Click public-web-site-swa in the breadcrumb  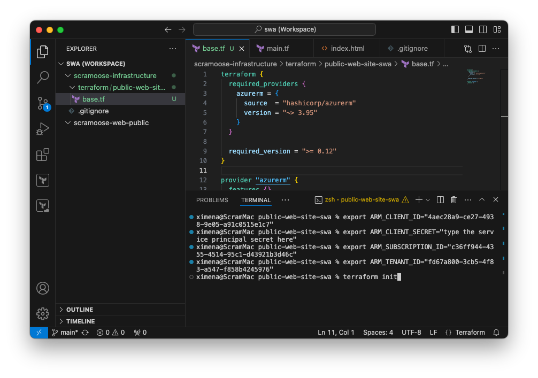tap(358, 64)
